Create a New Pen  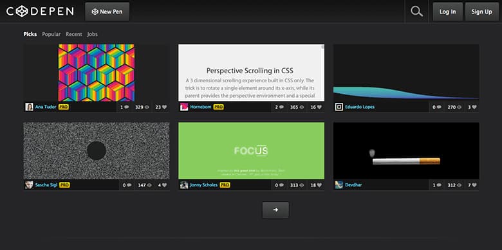(107, 12)
